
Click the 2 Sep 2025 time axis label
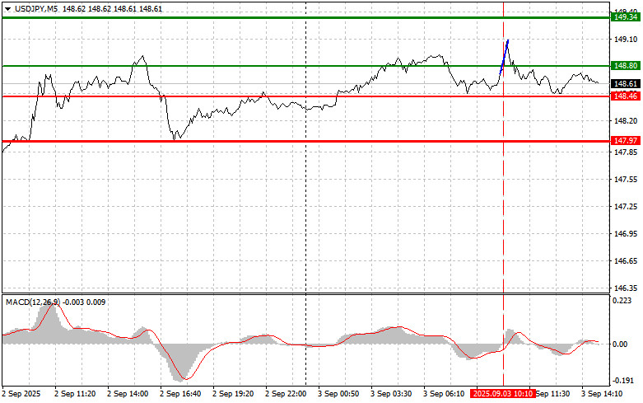pos(21,394)
